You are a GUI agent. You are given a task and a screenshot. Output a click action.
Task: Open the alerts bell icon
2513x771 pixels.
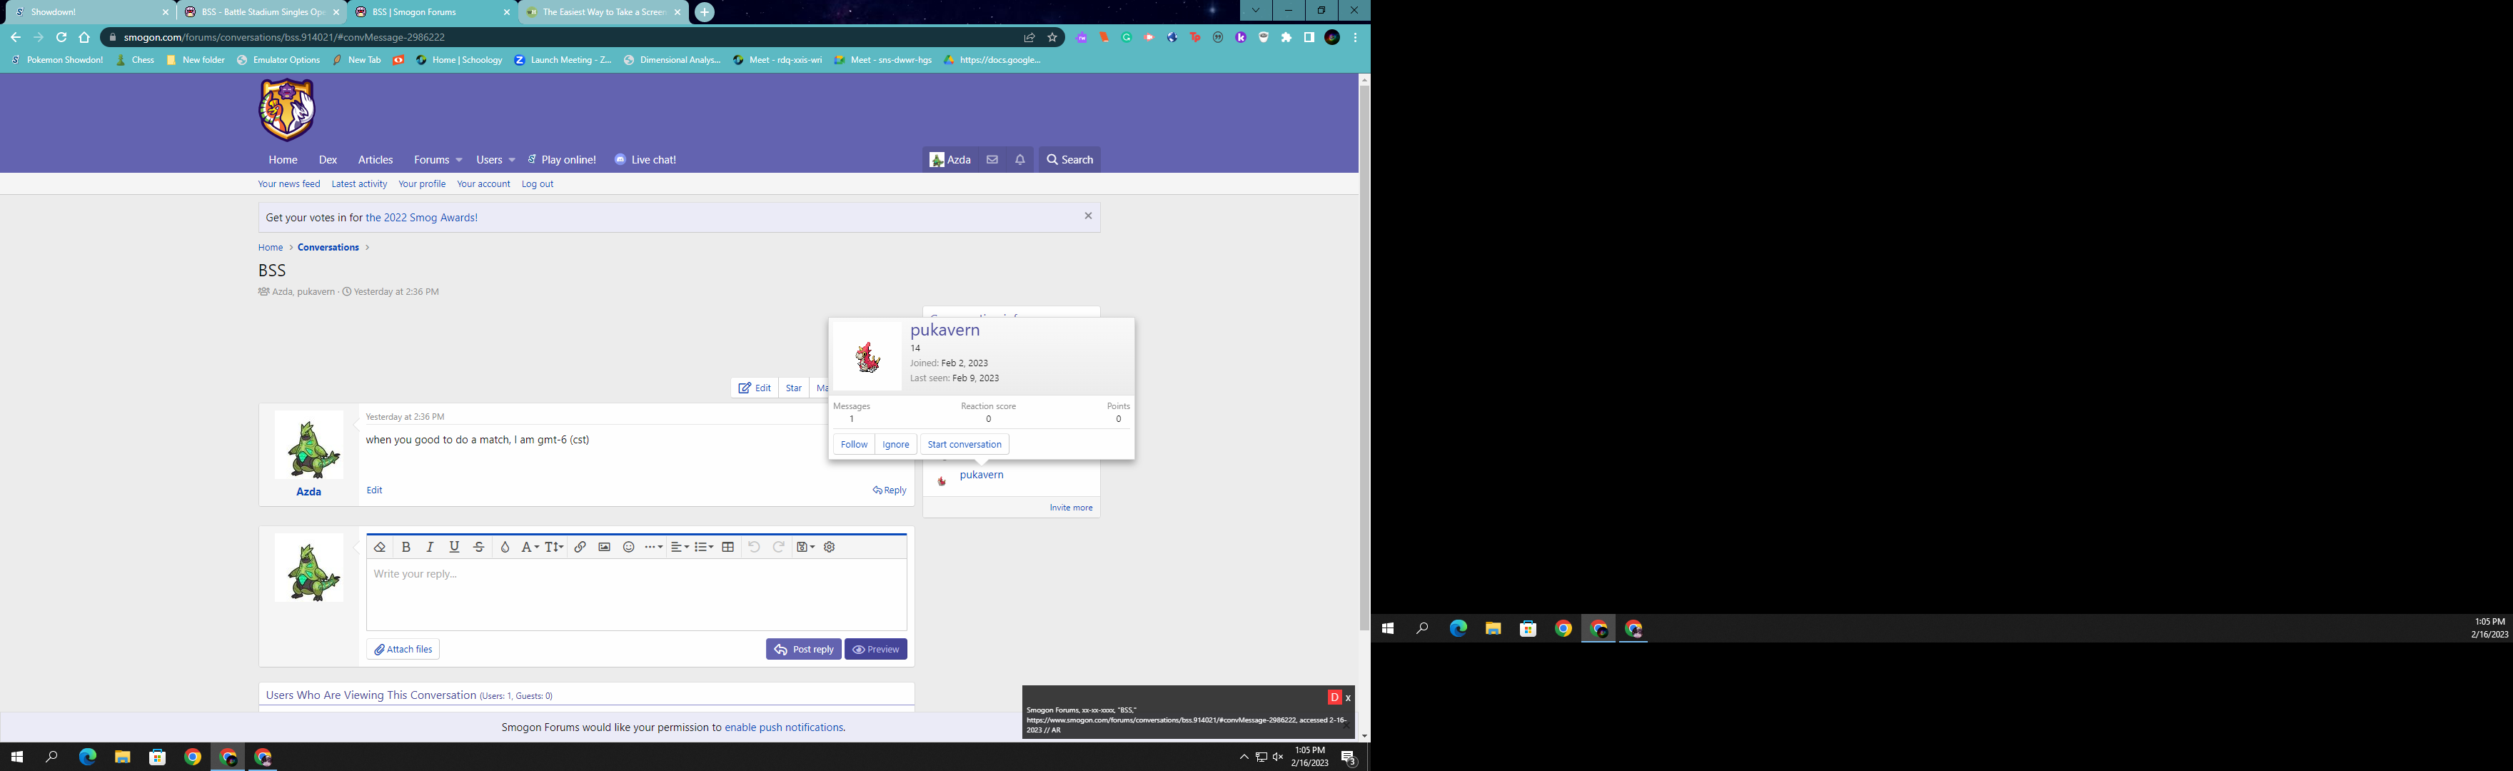click(1019, 160)
